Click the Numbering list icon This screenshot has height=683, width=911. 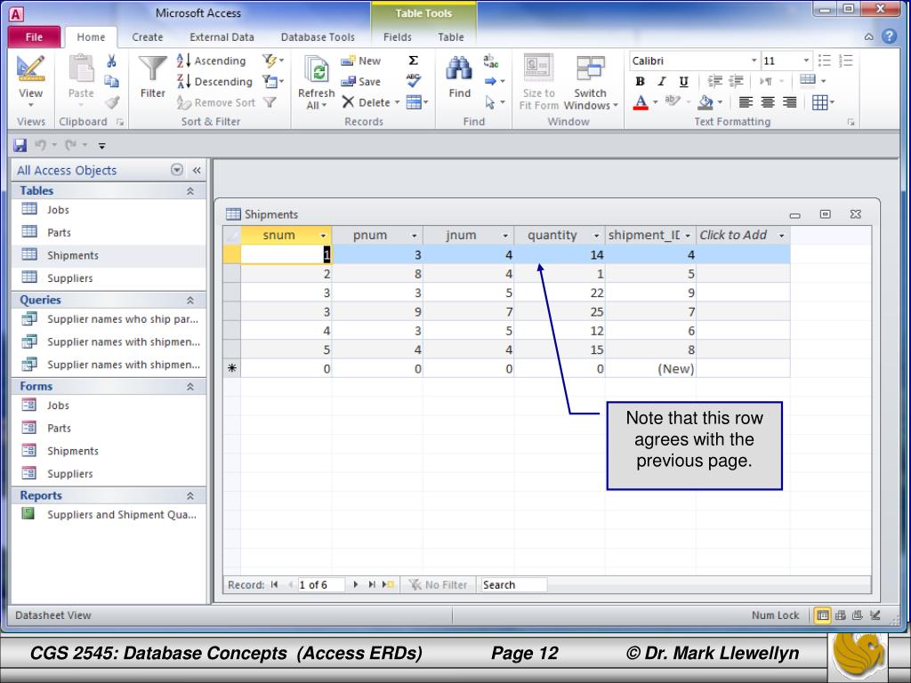point(846,60)
